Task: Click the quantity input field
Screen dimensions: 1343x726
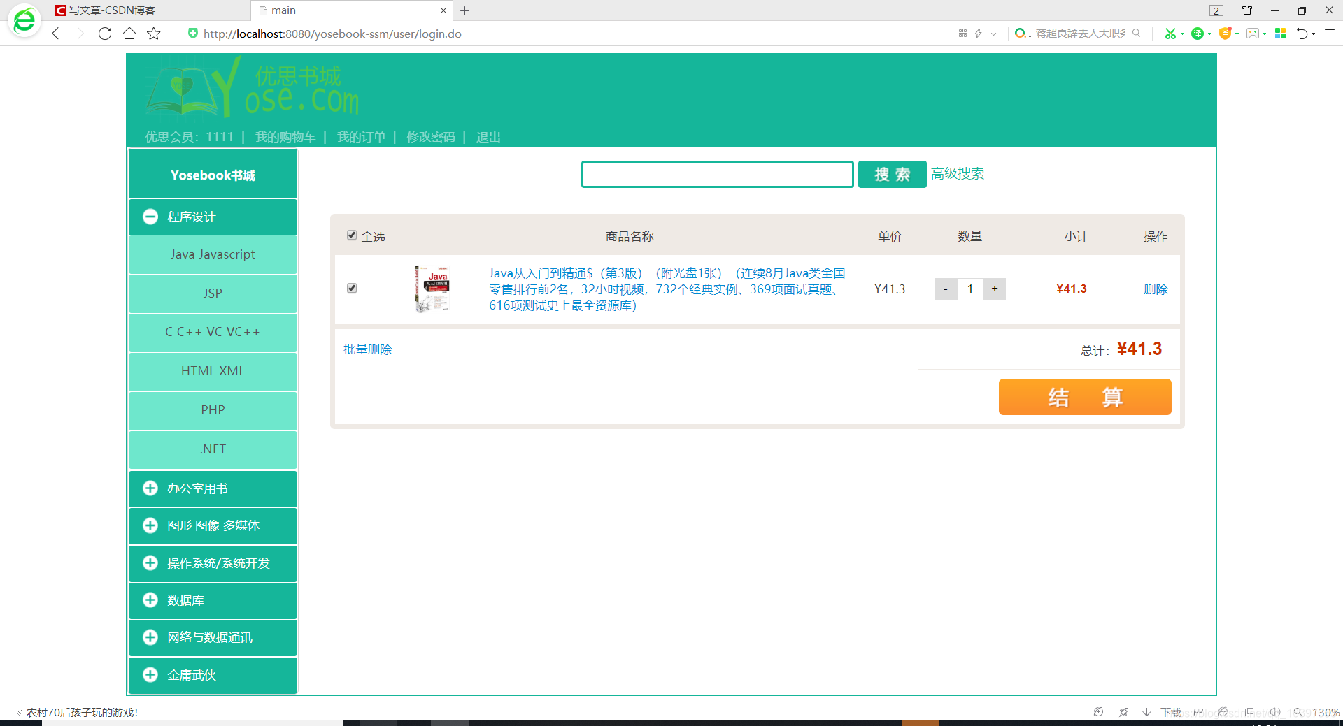Action: pyautogui.click(x=970, y=289)
